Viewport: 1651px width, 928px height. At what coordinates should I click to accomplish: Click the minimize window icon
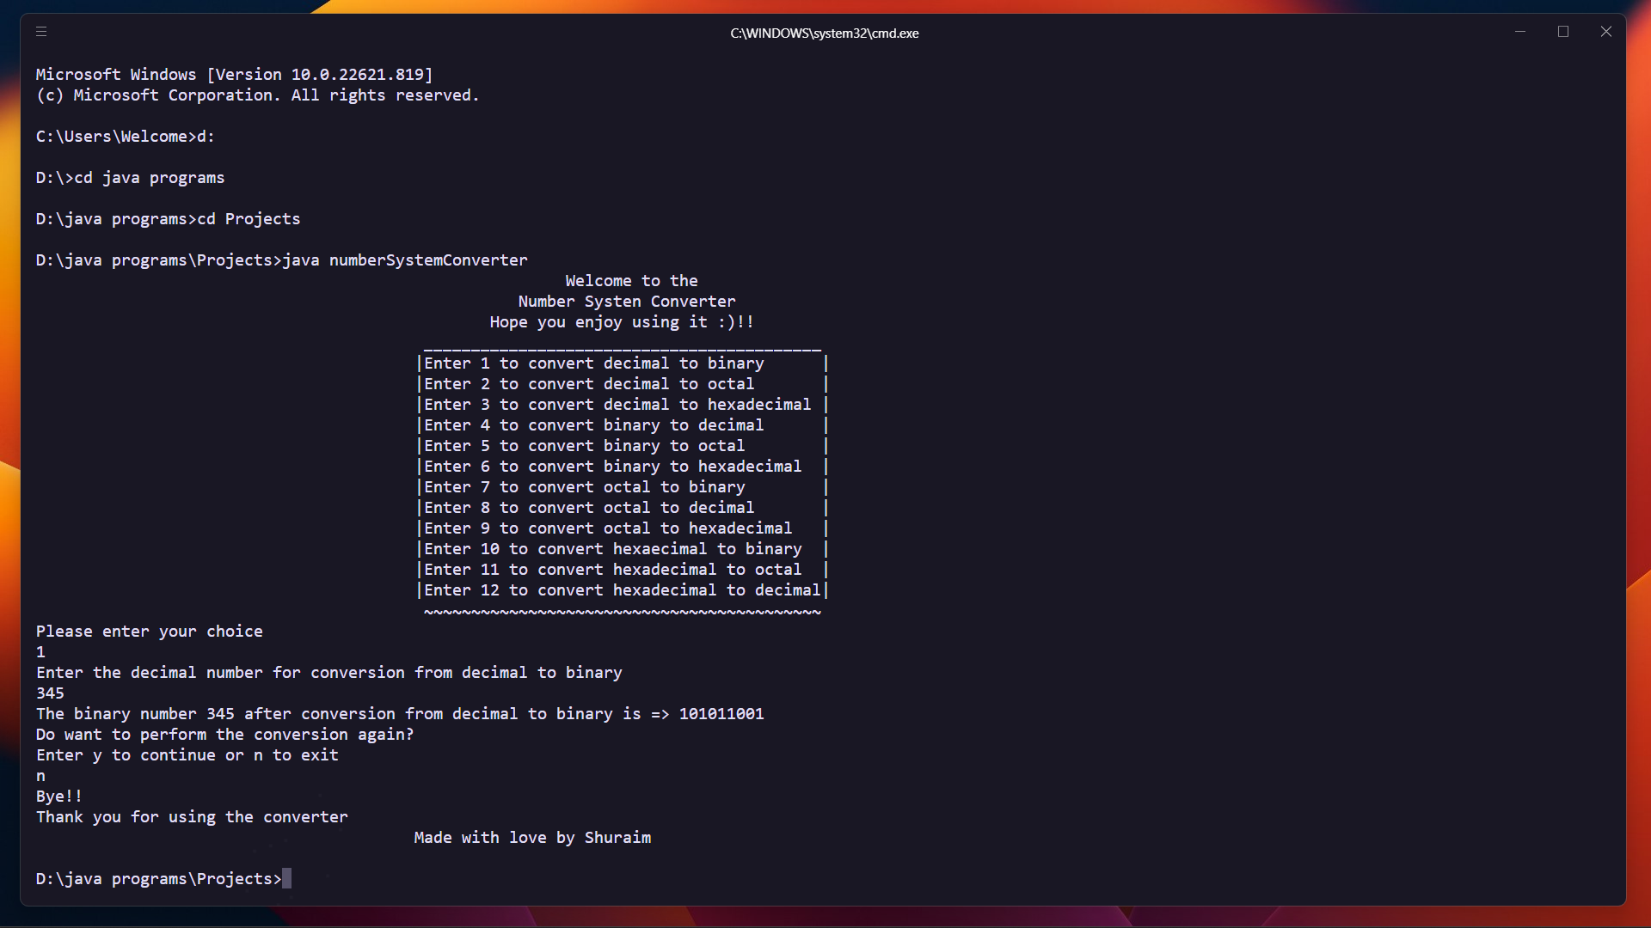point(1519,32)
